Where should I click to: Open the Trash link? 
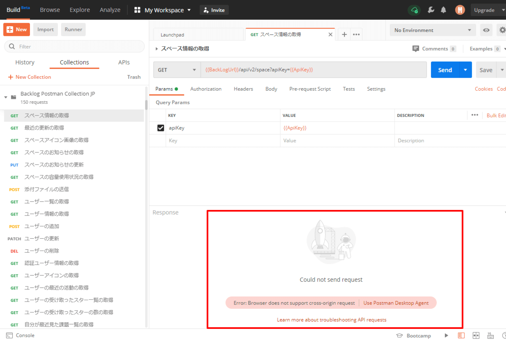134,77
